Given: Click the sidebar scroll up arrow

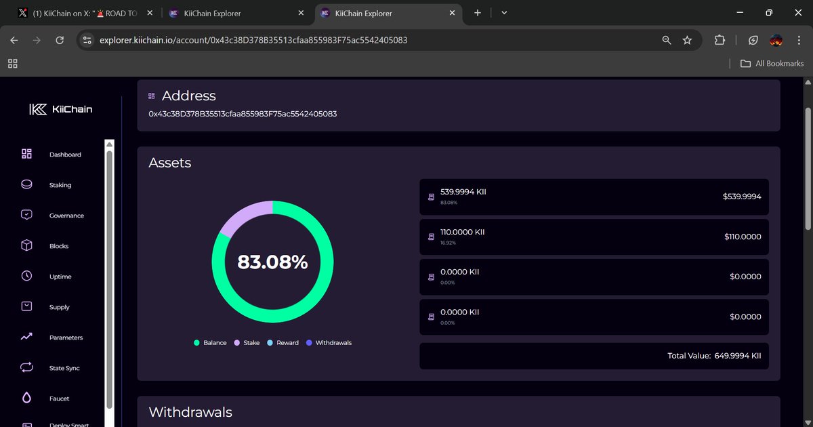Looking at the screenshot, I should point(110,144).
